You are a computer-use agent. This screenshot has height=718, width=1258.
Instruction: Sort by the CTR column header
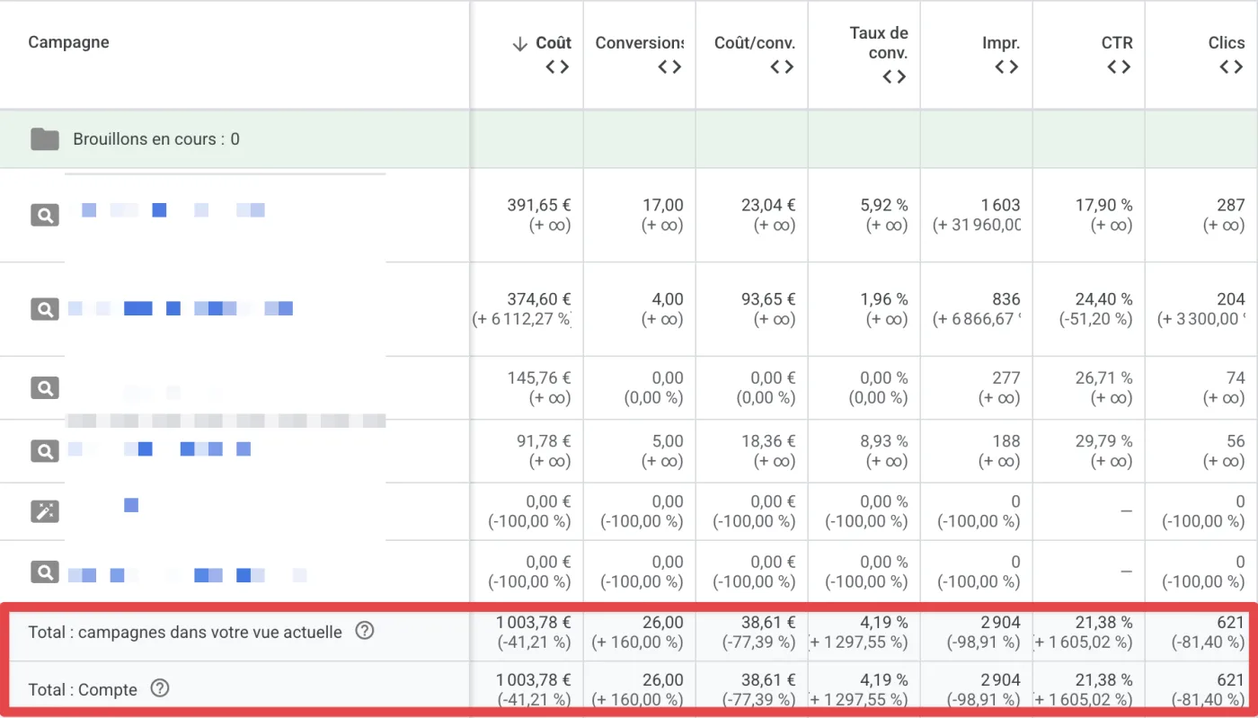coord(1117,42)
